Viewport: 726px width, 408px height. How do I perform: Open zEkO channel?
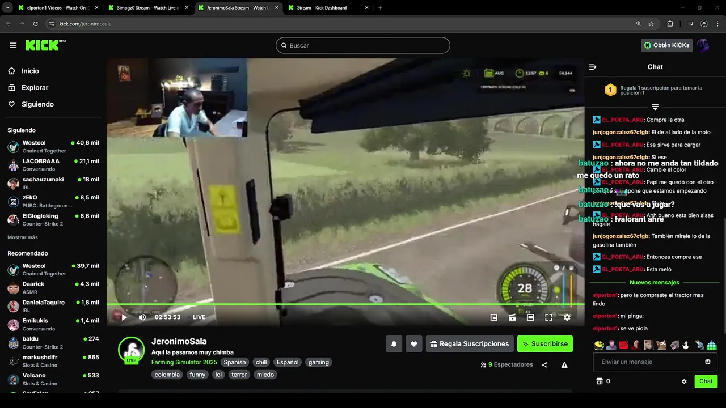pos(53,201)
